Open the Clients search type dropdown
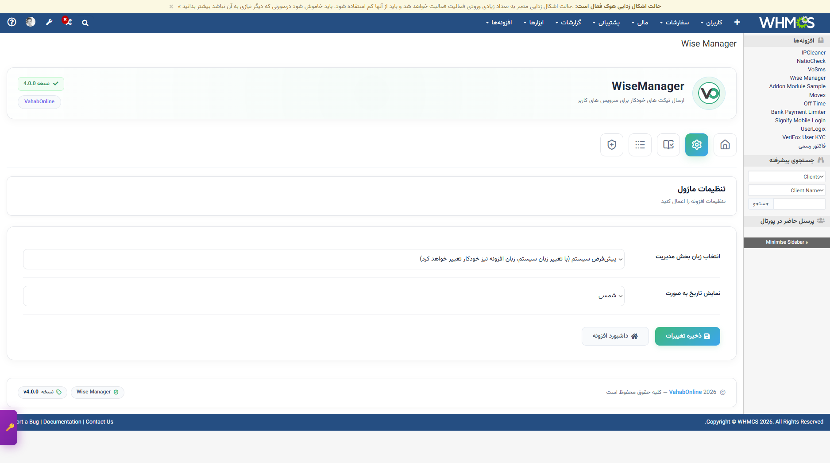Image resolution: width=830 pixels, height=463 pixels. [787, 177]
